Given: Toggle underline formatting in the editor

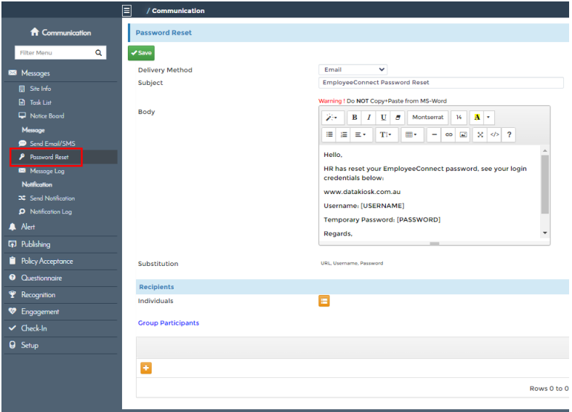Looking at the screenshot, I should pos(383,117).
